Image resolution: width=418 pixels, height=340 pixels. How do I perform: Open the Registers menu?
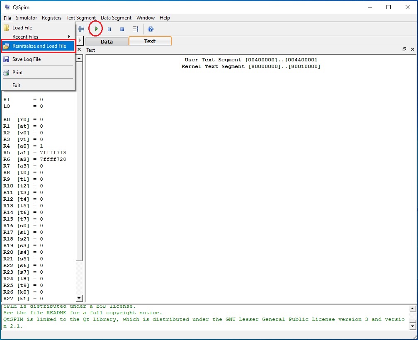(x=51, y=18)
